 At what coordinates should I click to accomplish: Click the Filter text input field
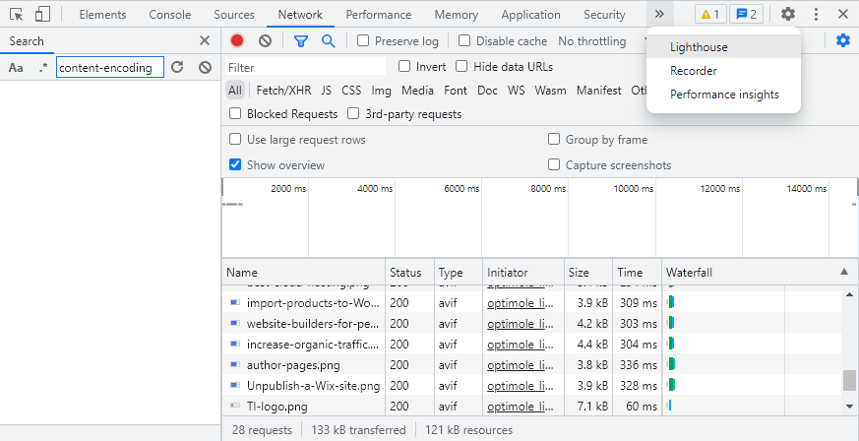306,67
